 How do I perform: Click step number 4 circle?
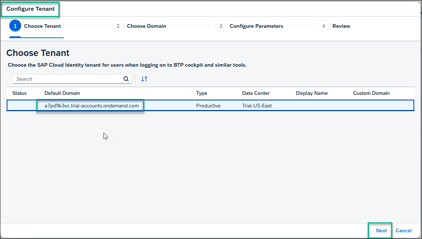pos(323,26)
